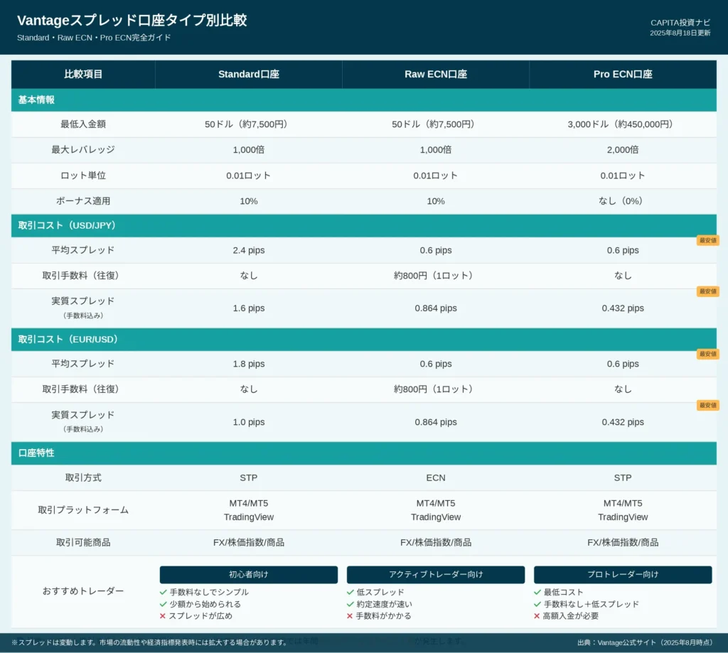This screenshot has width=728, height=653.
Task: Click the checkmark beside 最低コスト
Action: point(537,592)
